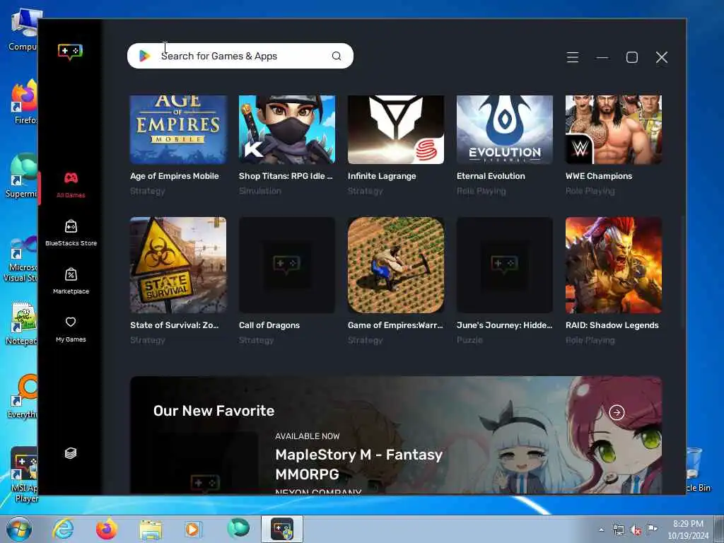Open the BlueStacks Store
This screenshot has height=543, width=724.
coord(71,233)
